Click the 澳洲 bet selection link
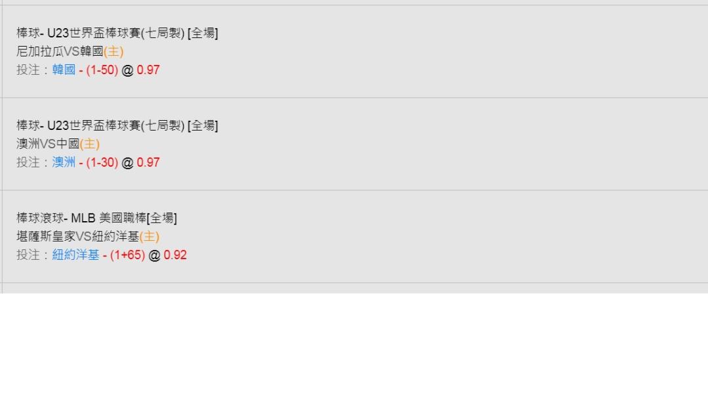 tap(64, 162)
